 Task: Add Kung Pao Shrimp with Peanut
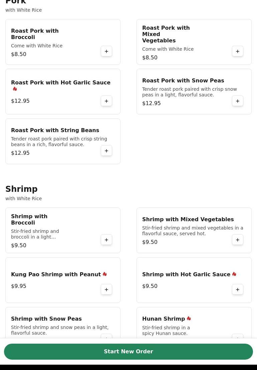[x=106, y=290]
